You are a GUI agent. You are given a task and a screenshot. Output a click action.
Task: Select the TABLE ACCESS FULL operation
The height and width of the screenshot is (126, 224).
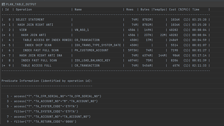(36, 66)
